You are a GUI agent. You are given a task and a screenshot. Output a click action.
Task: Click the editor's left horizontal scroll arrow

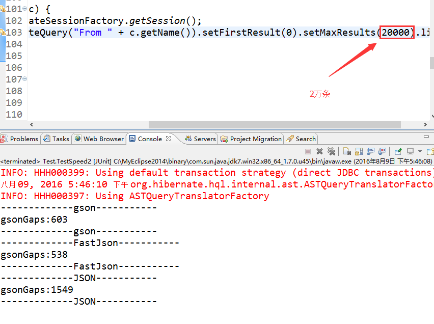pos(32,125)
